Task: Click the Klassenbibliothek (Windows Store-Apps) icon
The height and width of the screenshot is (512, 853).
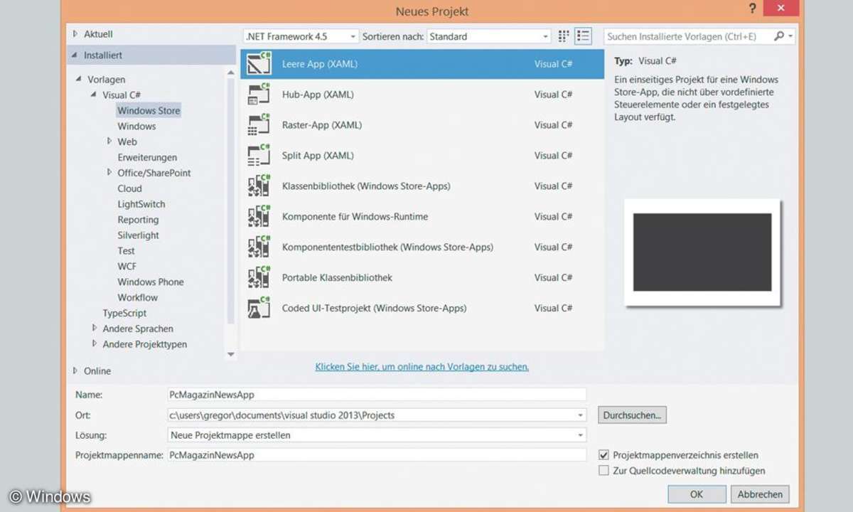Action: click(x=259, y=186)
